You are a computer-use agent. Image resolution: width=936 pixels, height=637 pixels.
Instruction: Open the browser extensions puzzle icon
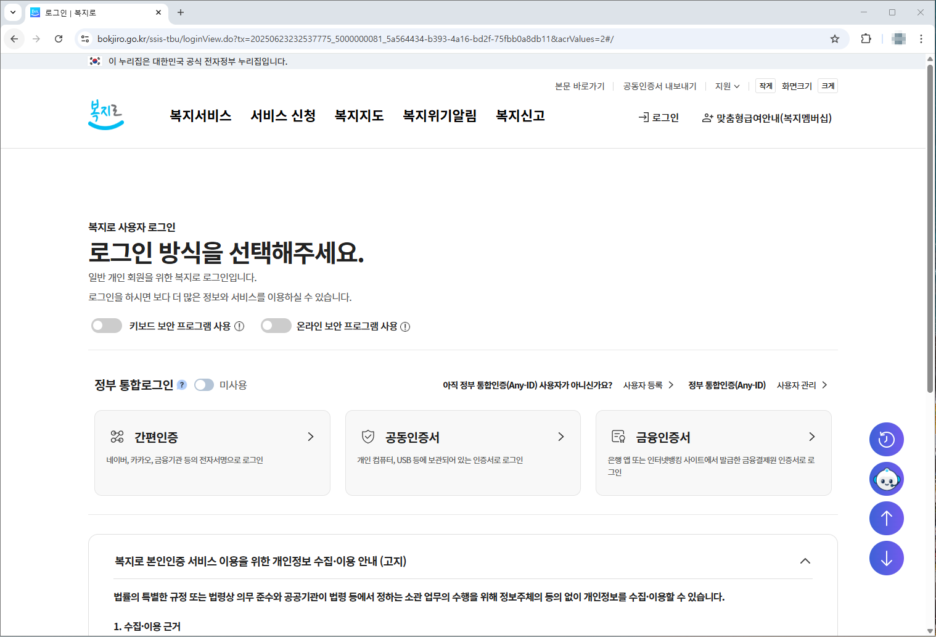(x=866, y=39)
